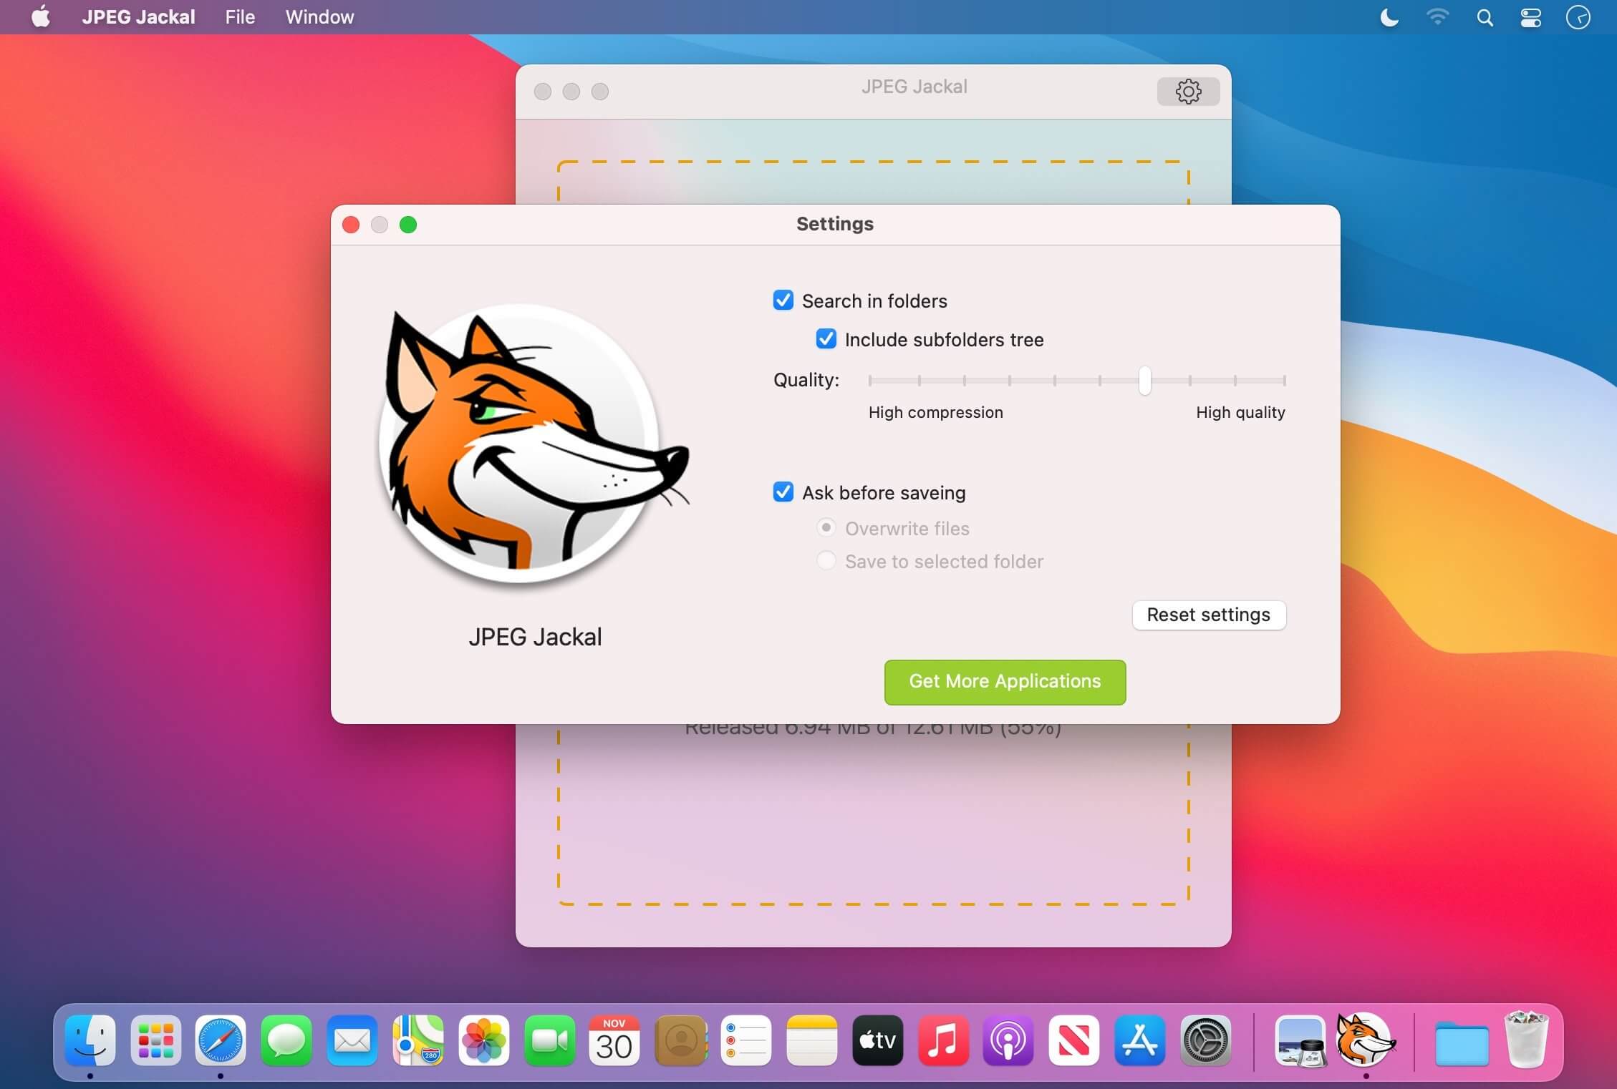Click 'Get More Applications' button

1004,680
